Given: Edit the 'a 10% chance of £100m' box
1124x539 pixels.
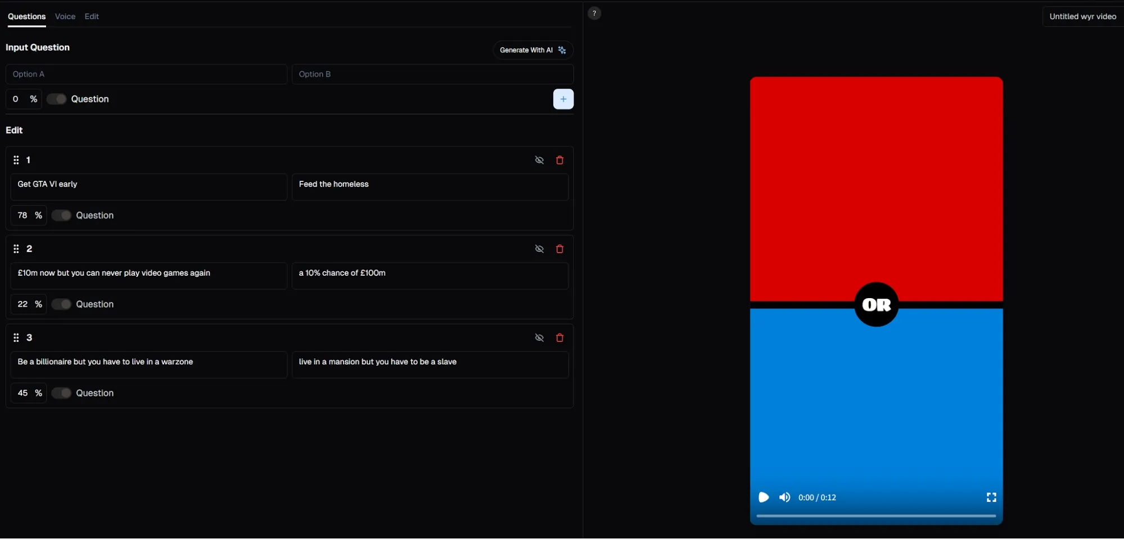Looking at the screenshot, I should 430,276.
